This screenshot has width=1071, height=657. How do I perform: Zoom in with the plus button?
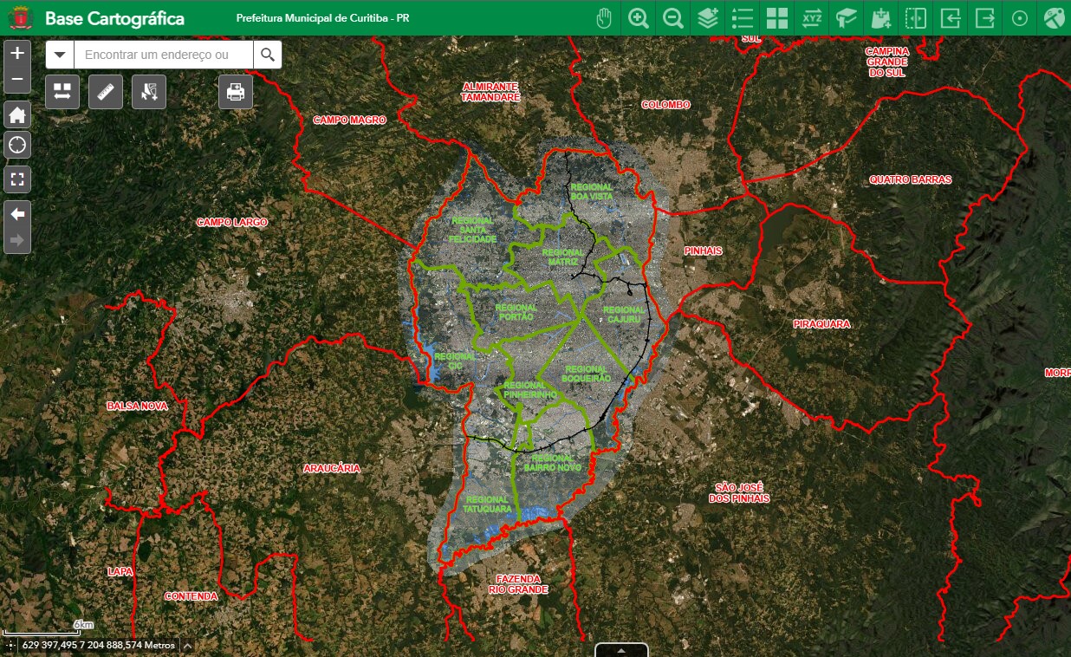click(x=17, y=53)
